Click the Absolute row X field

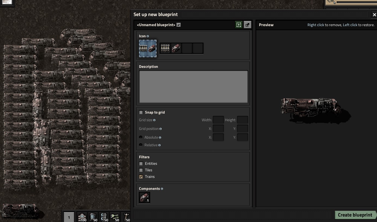(x=218, y=137)
